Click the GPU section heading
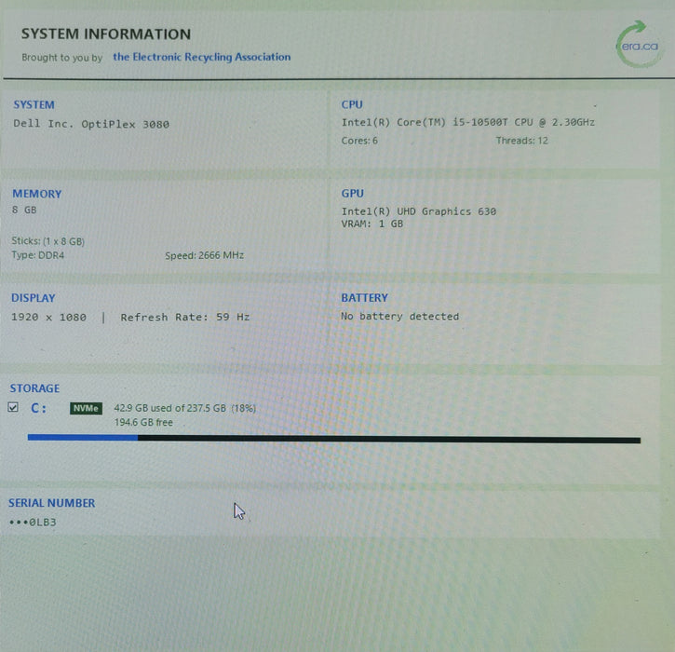 (353, 194)
